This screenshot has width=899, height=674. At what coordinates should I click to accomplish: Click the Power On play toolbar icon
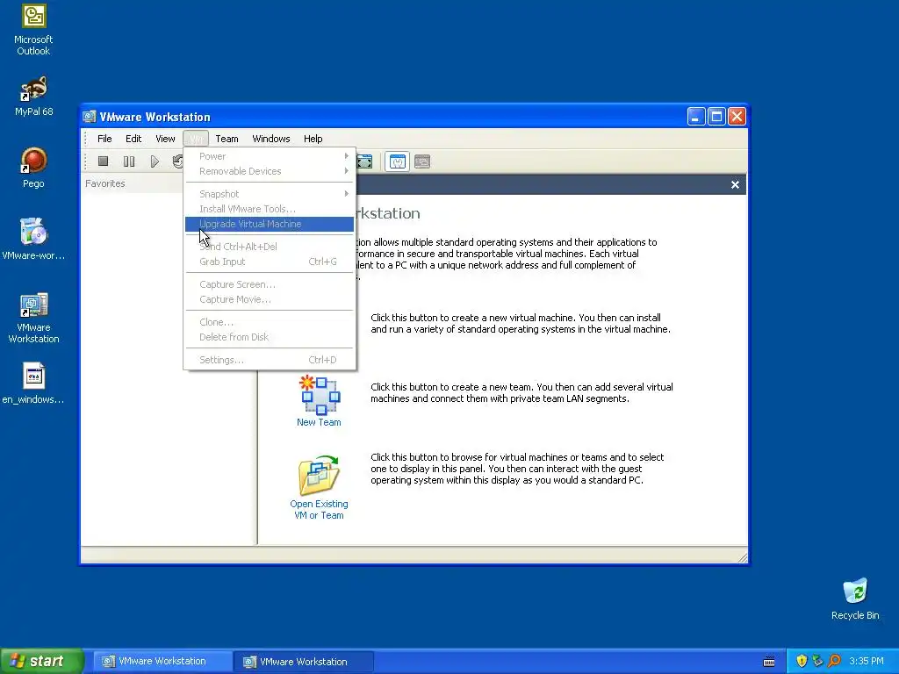pyautogui.click(x=155, y=161)
